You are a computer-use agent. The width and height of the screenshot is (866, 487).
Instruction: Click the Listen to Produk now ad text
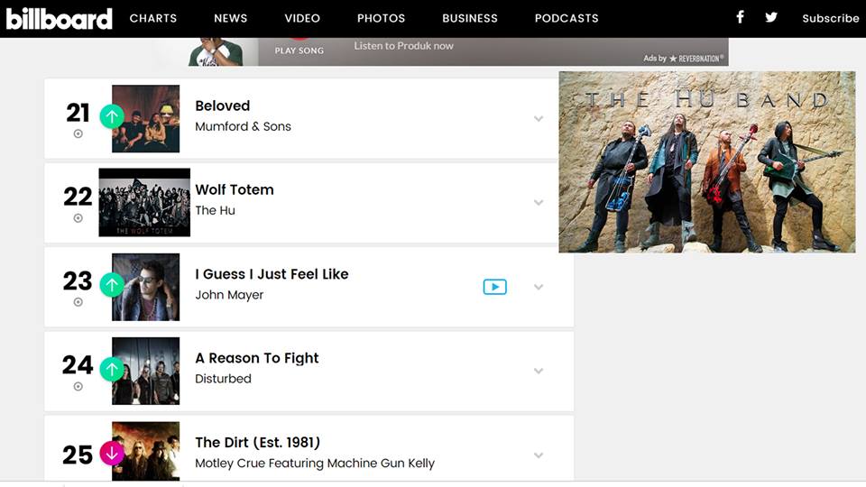tap(404, 46)
